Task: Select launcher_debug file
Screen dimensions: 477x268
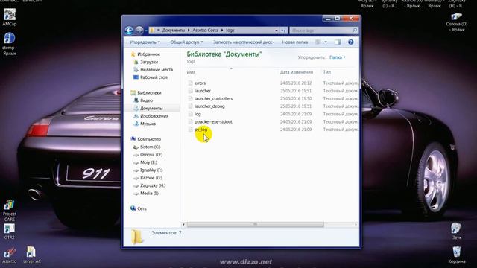Action: [x=209, y=106]
